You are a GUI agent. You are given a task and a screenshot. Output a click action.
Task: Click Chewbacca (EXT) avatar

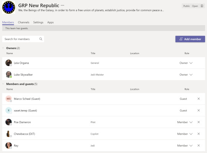click(8, 134)
